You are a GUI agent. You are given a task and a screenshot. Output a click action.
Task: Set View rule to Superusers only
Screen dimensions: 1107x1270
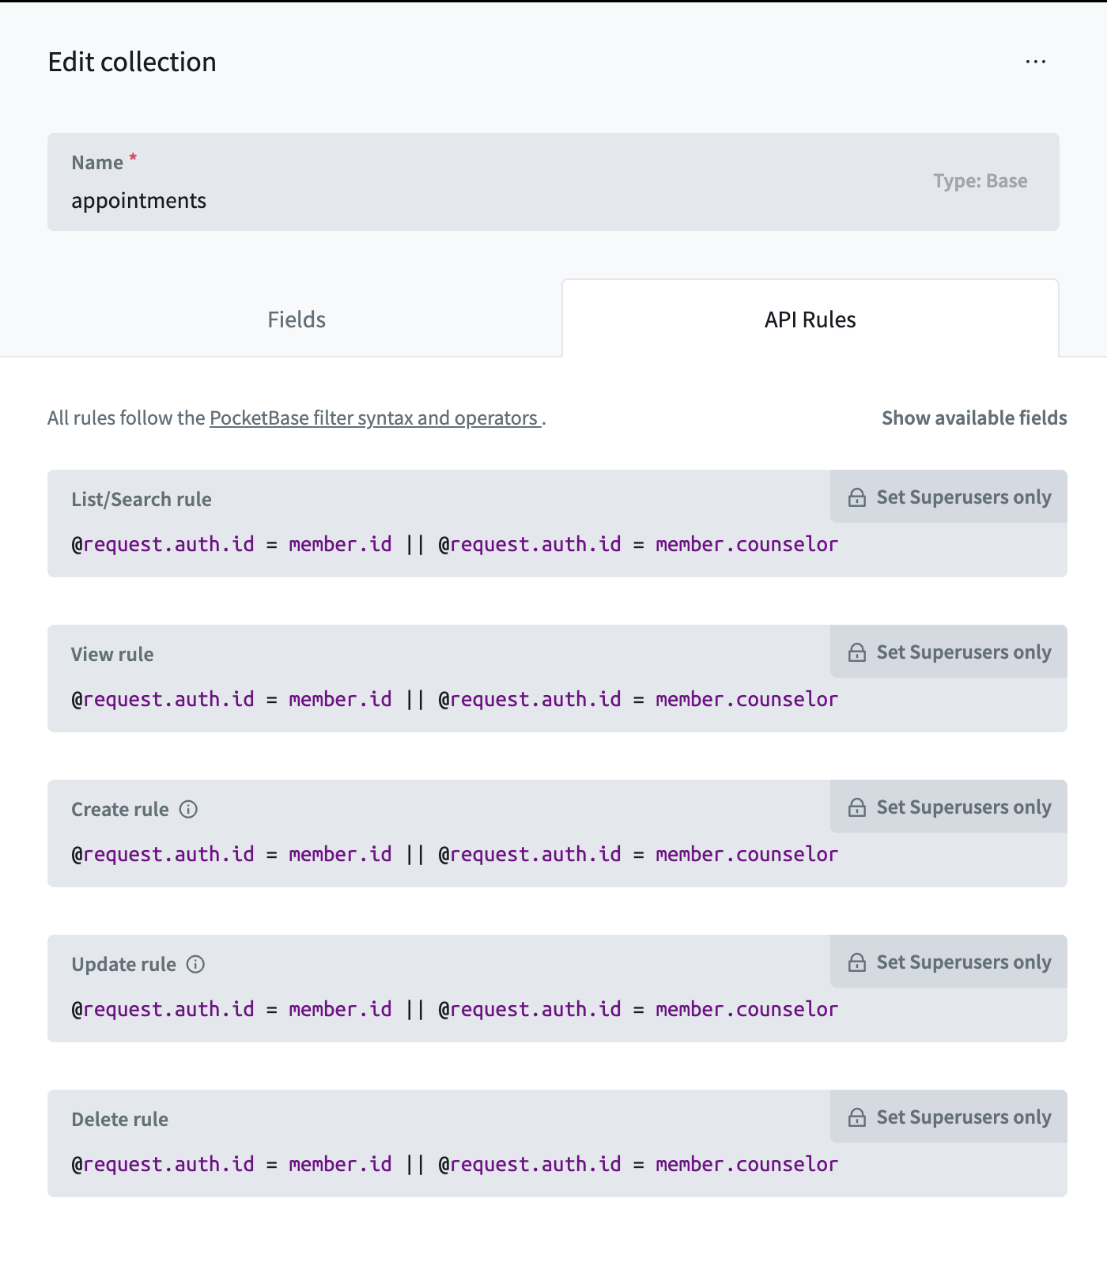click(949, 652)
